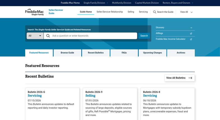Image resolution: width=220 pixels, height=120 pixels.
Task: Open the Servicing navigation item
Action: (143, 12)
